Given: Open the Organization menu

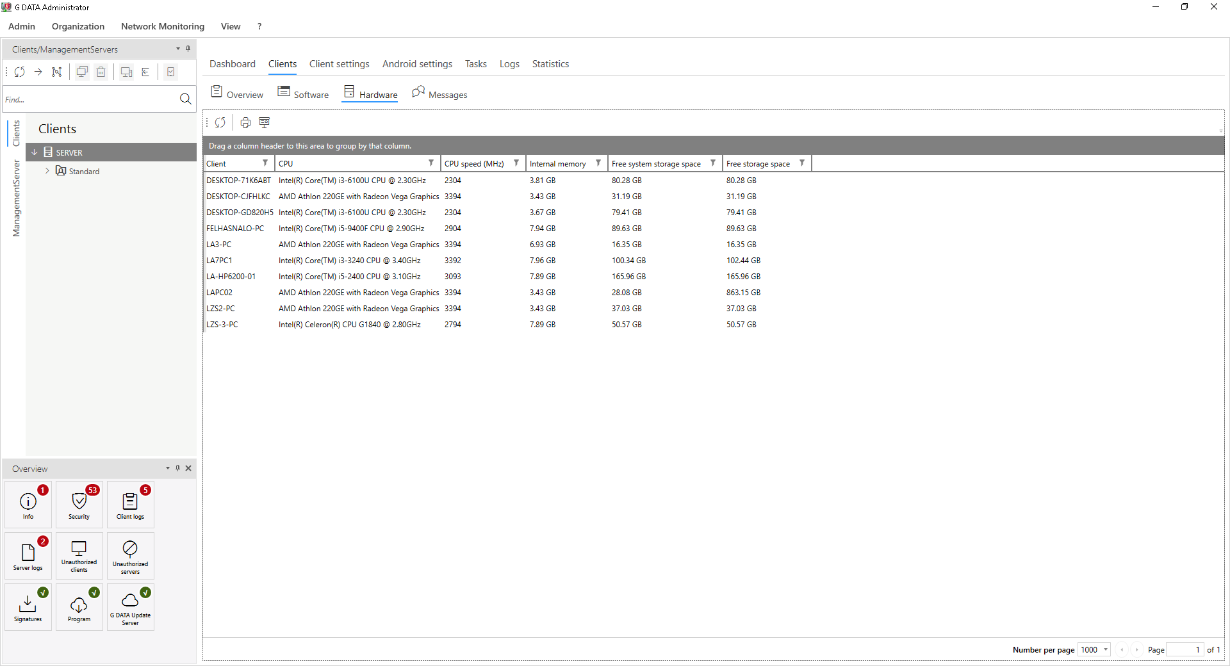Looking at the screenshot, I should point(78,26).
